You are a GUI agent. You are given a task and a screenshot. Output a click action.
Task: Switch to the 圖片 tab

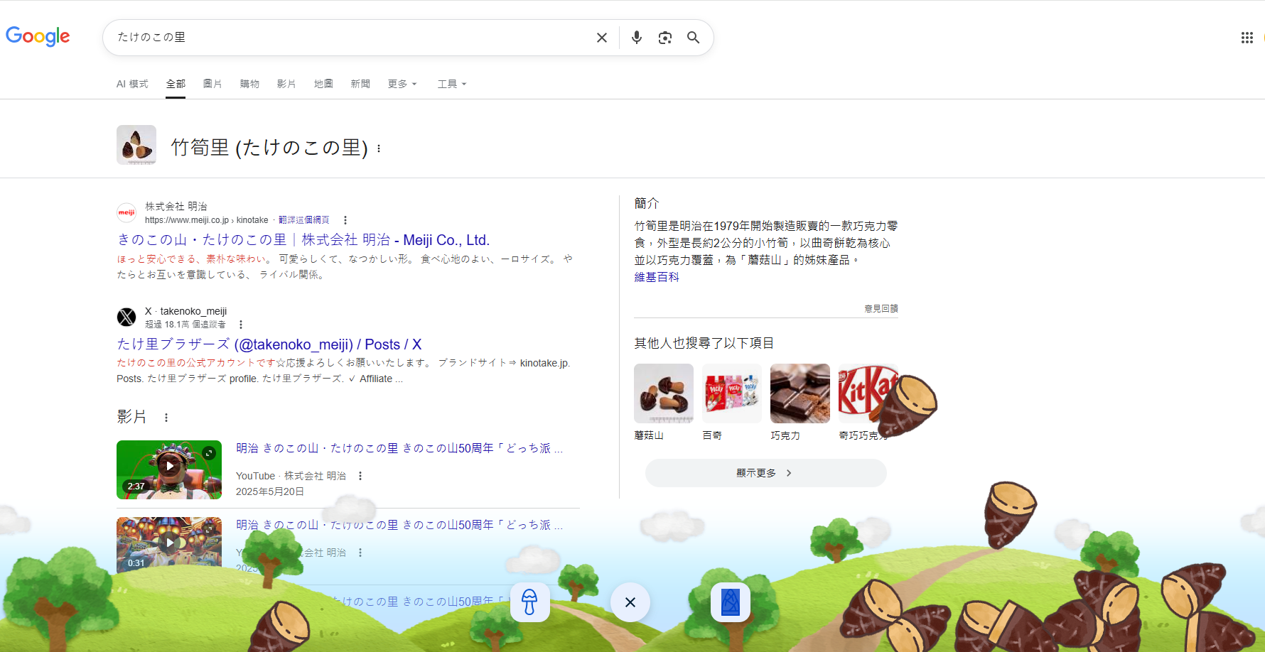click(212, 83)
